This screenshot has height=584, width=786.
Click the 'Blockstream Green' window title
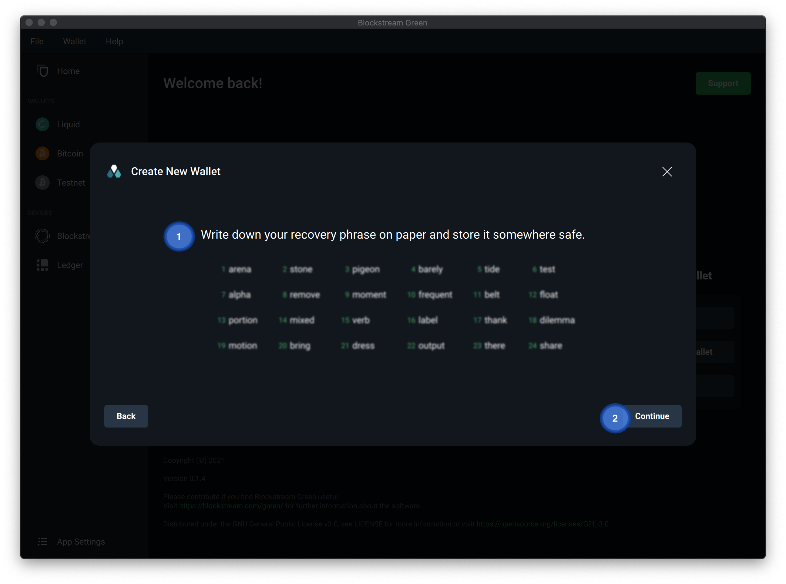pyautogui.click(x=392, y=23)
